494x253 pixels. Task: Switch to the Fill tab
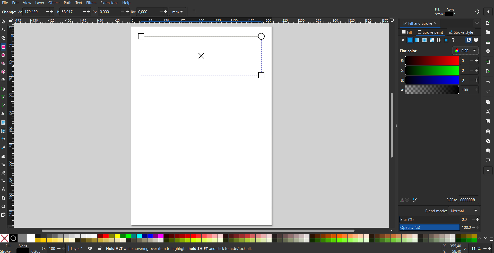(x=407, y=32)
